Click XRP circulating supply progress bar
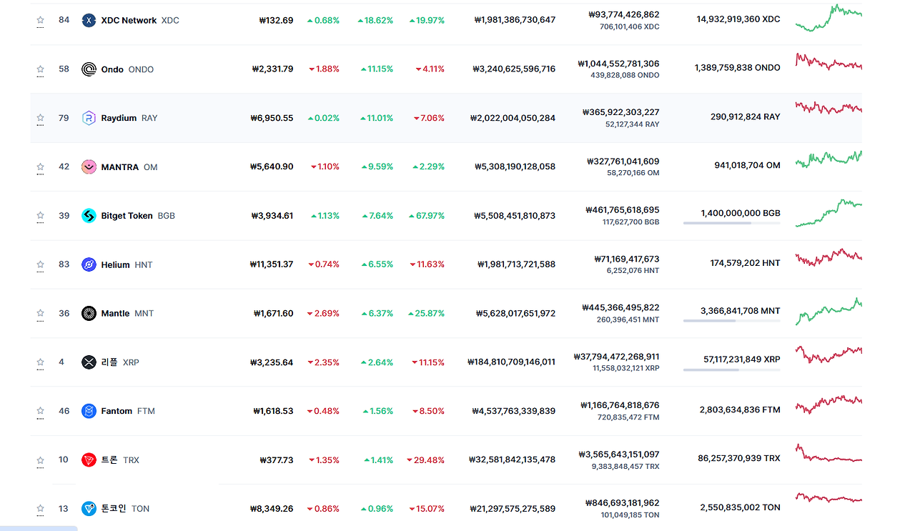Screen dimensions: 915x531 [732, 369]
